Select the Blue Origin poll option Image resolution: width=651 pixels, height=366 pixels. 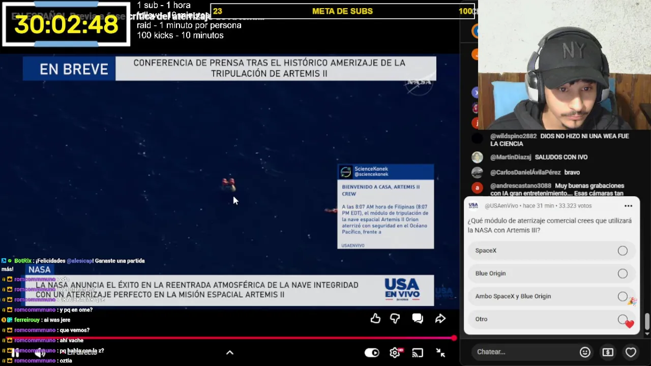(551, 273)
